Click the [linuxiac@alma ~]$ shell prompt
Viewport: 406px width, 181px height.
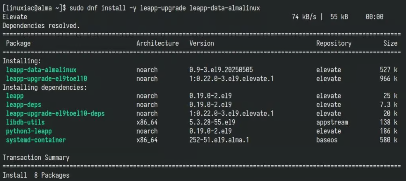pos(34,8)
